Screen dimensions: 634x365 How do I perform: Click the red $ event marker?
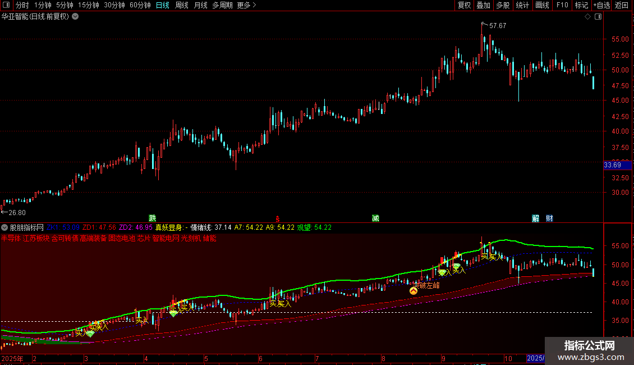pyautogui.click(x=277, y=219)
